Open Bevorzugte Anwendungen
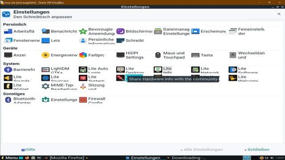285x160 pixels. click(x=97, y=32)
